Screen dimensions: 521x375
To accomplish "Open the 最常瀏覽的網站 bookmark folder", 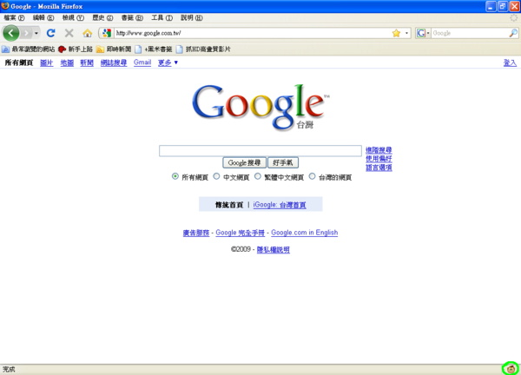I will point(29,49).
